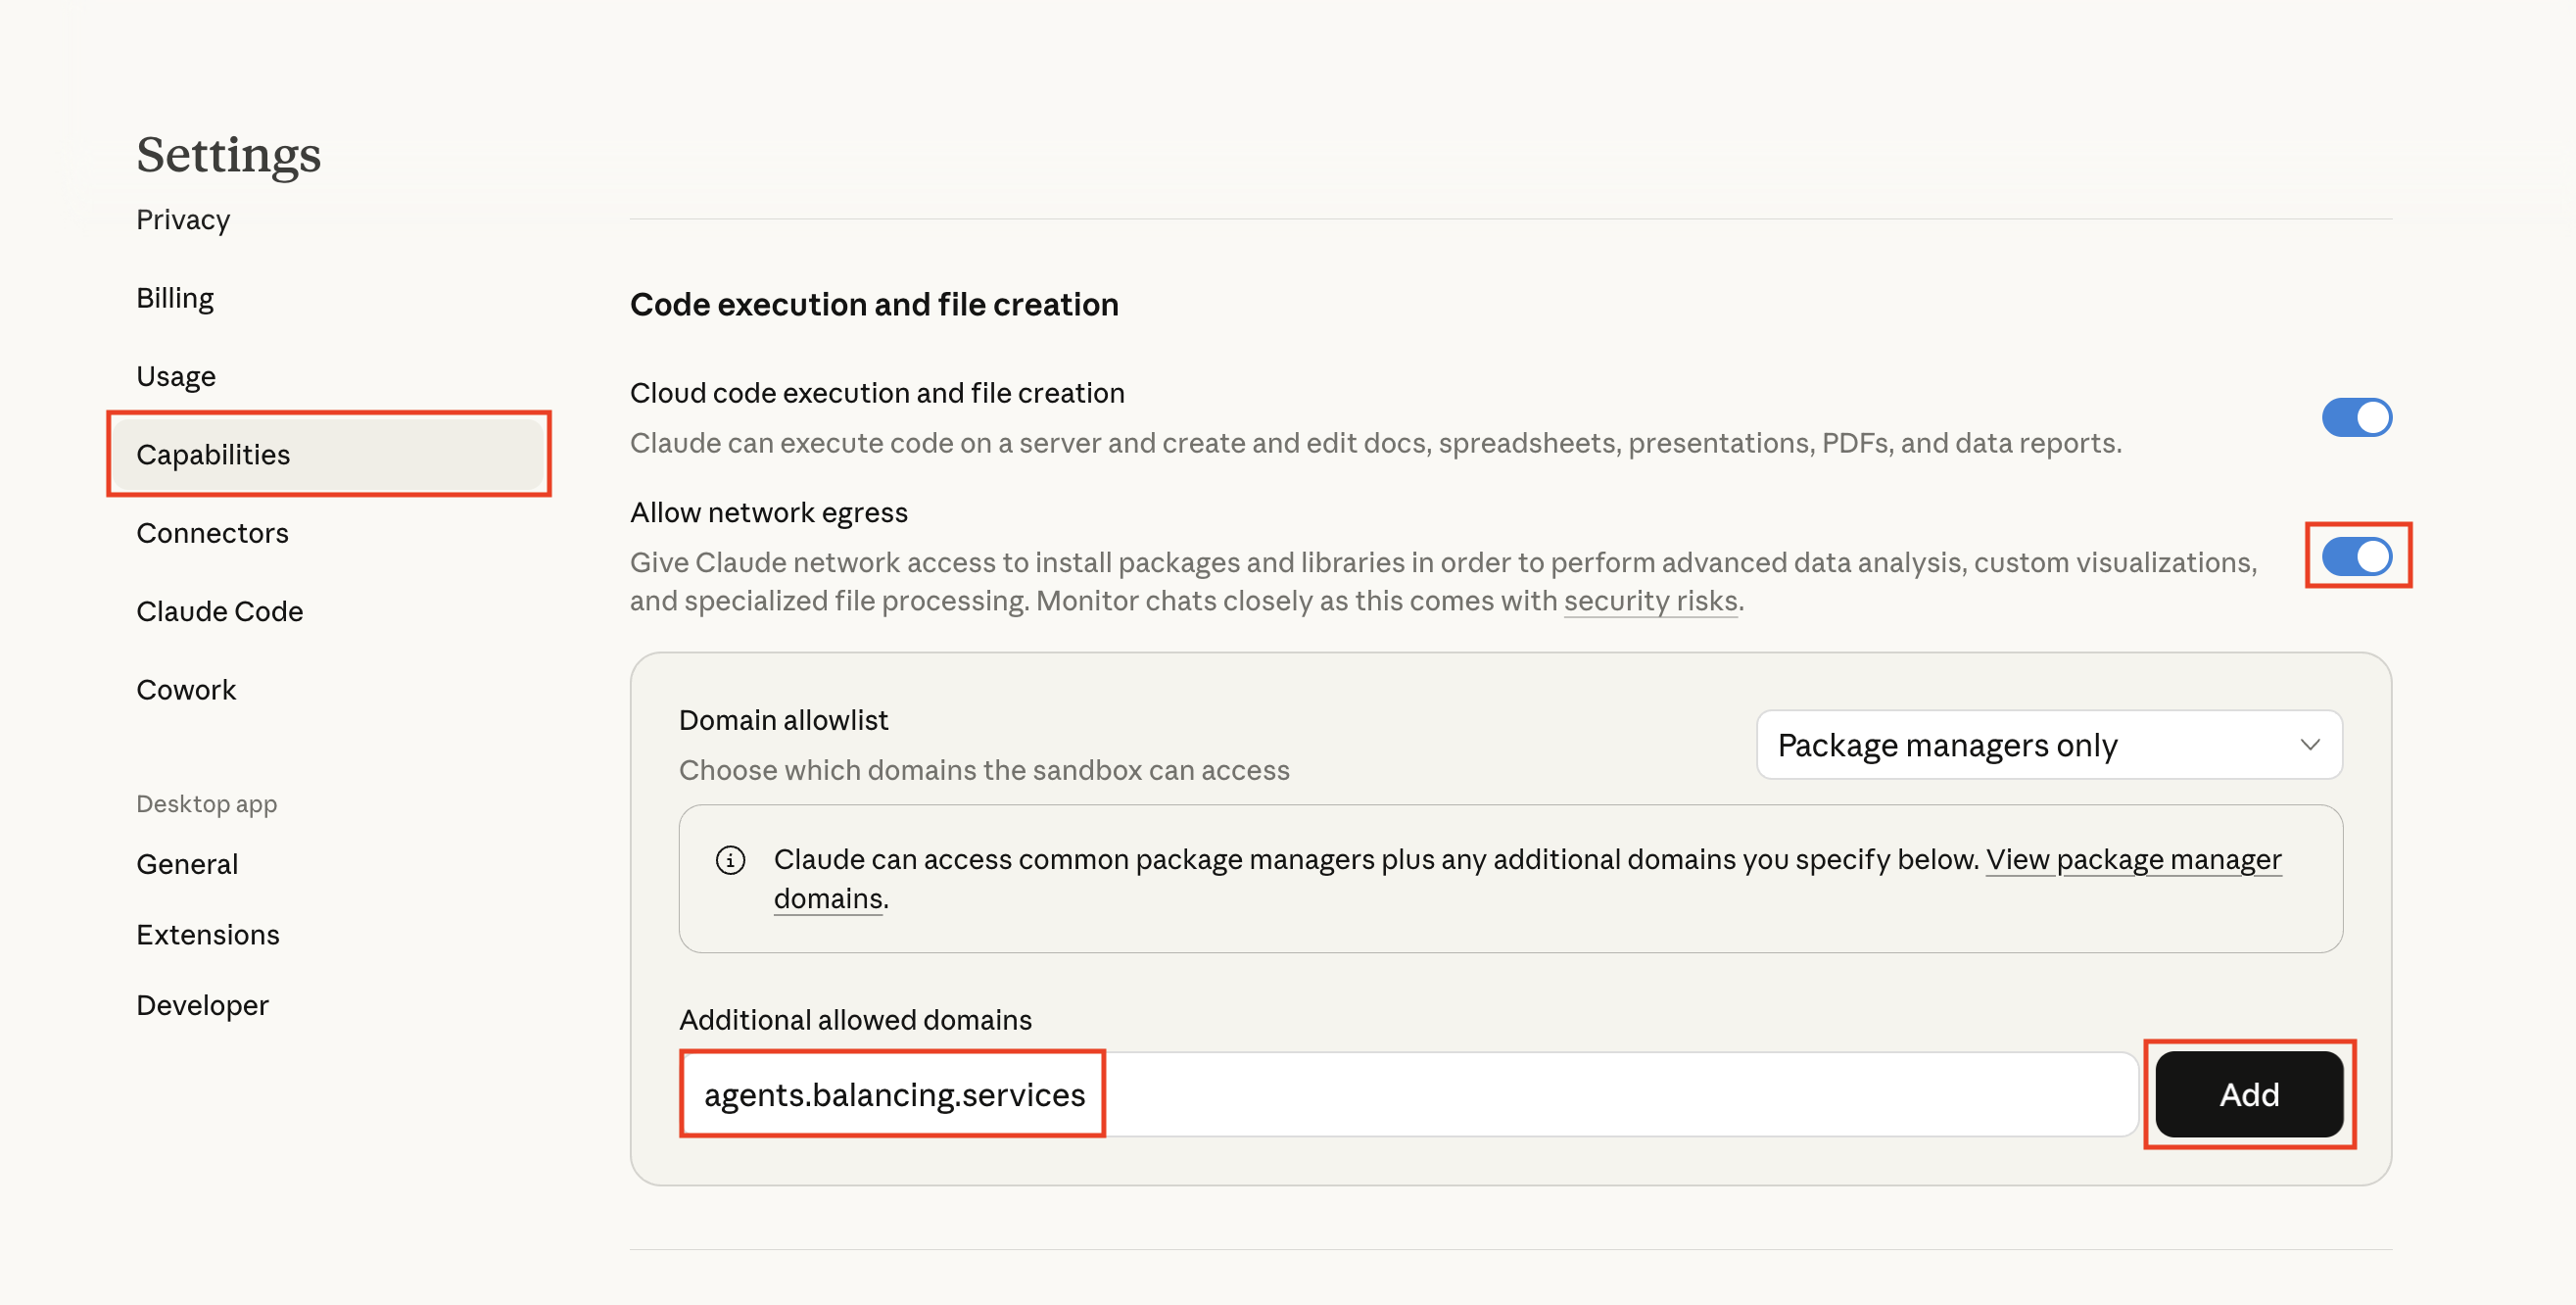Click the Settings page heading
Image resolution: width=2576 pixels, height=1305 pixels.
(228, 153)
